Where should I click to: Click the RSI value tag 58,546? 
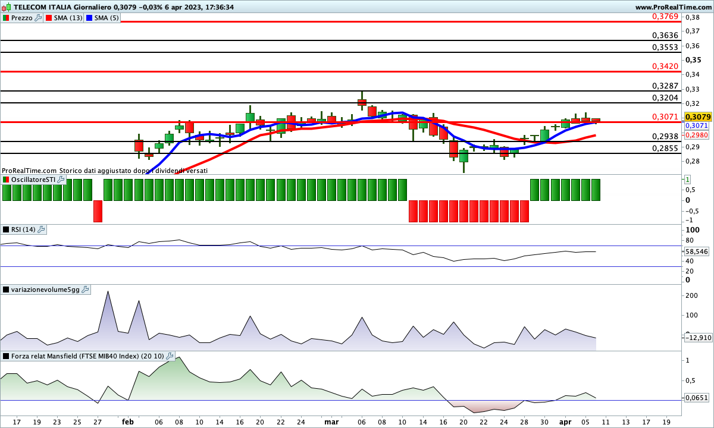(x=697, y=251)
